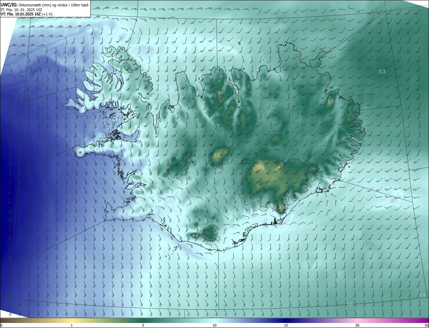Click the title 'Úrkomumætti (mm) og vindur í 100m hæð'
Image resolution: width=429 pixels, height=328 pixels.
(53, 5)
